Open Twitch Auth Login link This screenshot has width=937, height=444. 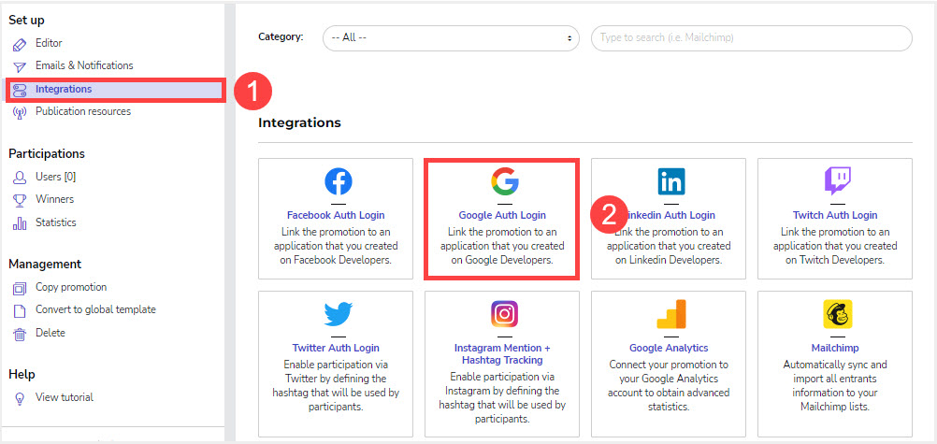click(x=835, y=215)
